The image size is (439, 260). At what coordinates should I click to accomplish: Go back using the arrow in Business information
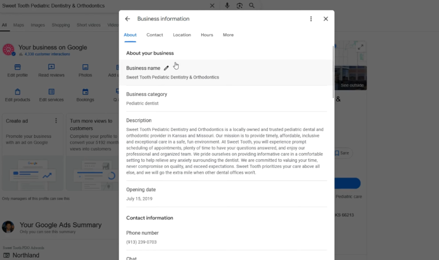[x=127, y=19]
